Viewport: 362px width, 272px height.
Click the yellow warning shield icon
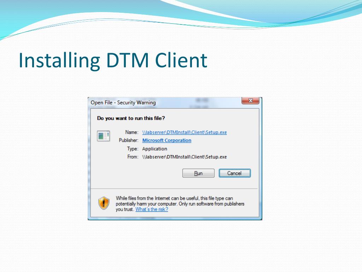[x=104, y=203]
